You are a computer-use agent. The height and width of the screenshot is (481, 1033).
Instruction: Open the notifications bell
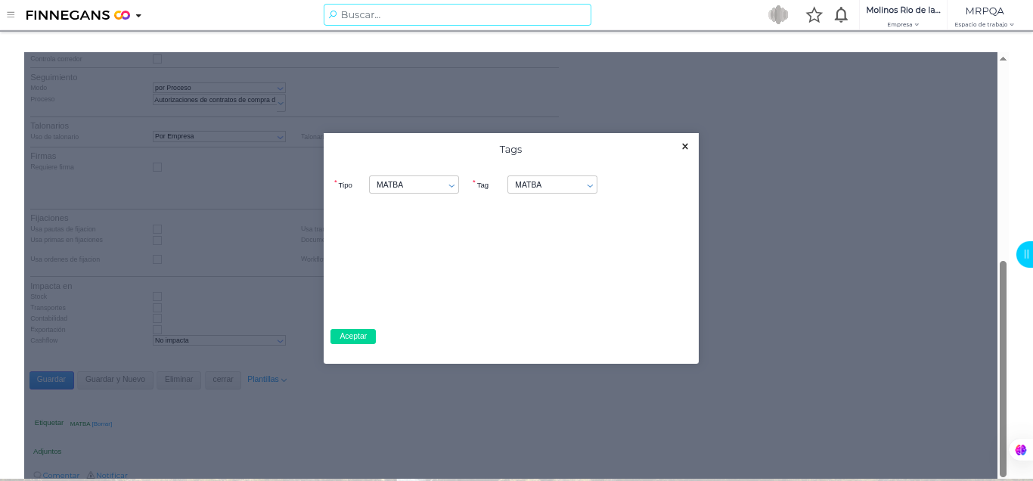coord(841,14)
